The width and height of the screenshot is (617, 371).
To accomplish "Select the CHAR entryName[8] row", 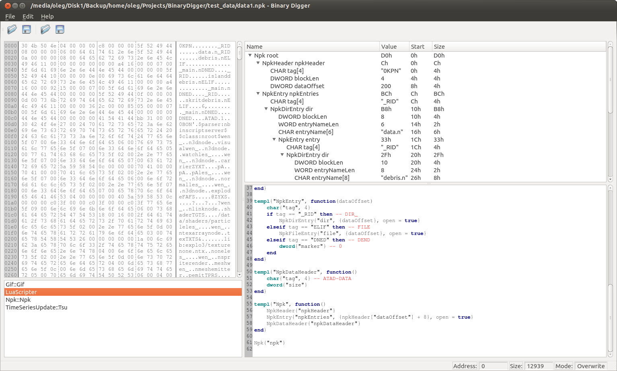I will 425,178.
